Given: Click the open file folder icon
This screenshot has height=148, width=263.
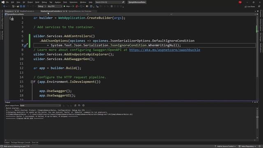Looking at the screenshot, I should click(18, 7).
